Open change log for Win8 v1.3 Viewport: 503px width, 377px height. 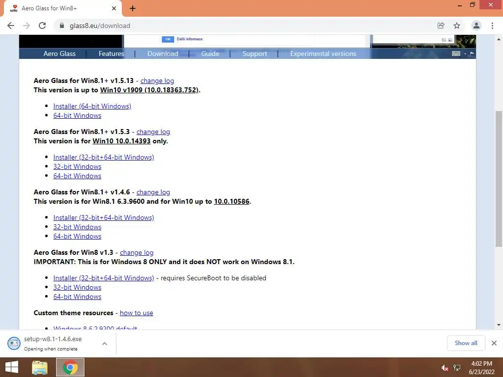point(137,253)
